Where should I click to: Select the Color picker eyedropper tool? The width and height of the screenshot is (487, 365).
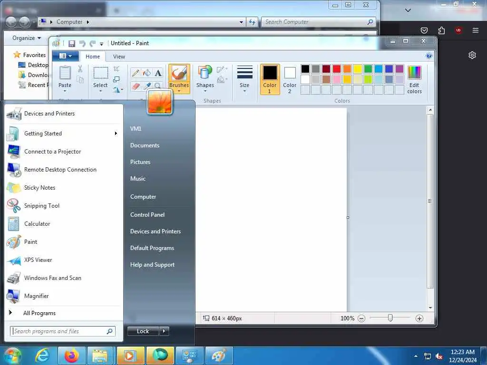point(146,86)
